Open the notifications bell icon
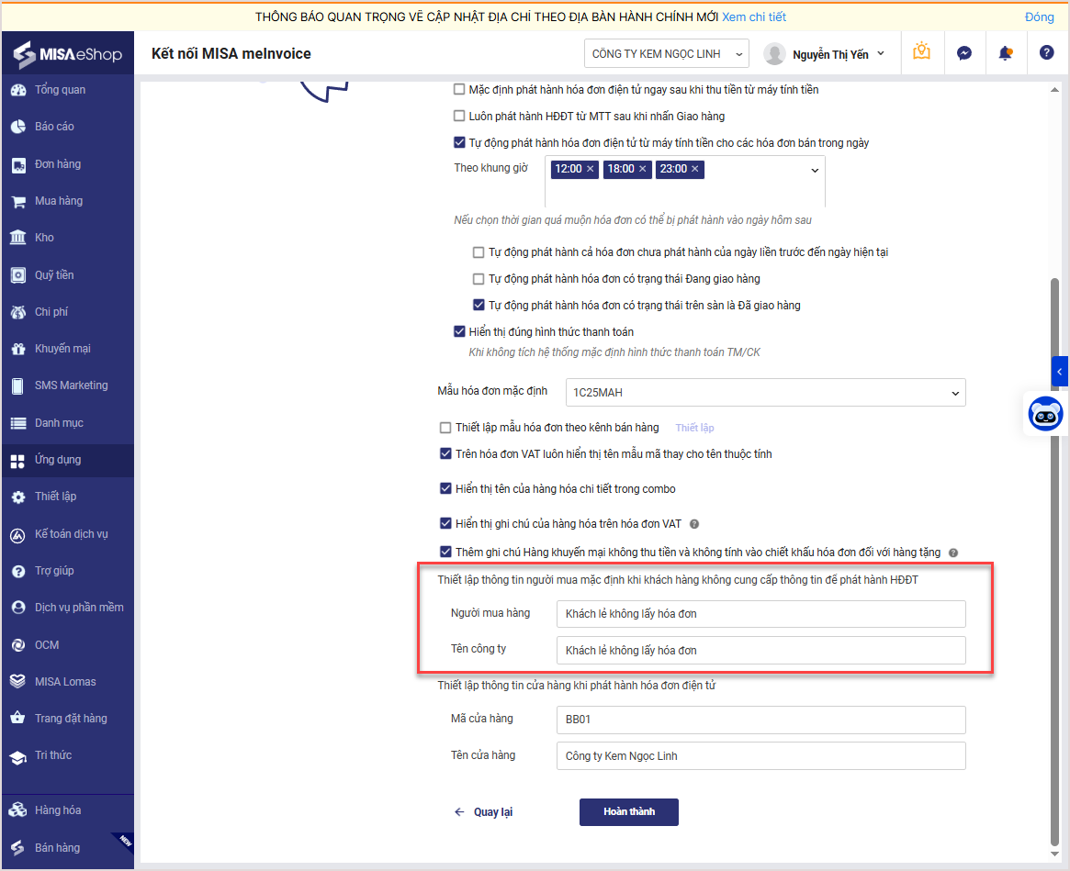 [1005, 53]
